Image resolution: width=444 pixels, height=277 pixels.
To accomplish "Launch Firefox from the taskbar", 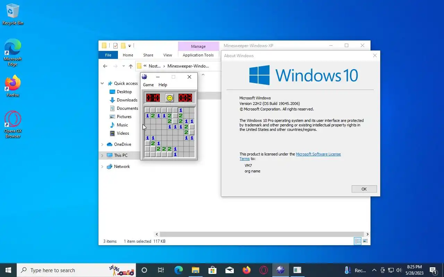I will 246,270.
